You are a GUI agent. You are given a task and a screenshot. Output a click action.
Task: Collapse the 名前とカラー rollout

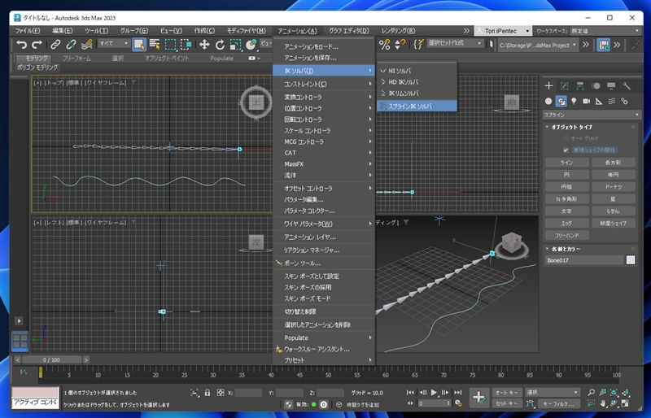click(x=566, y=249)
